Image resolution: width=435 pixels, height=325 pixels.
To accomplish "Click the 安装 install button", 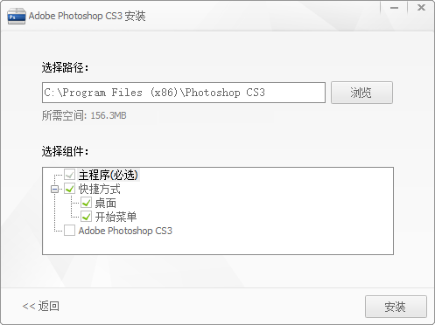I will point(396,307).
